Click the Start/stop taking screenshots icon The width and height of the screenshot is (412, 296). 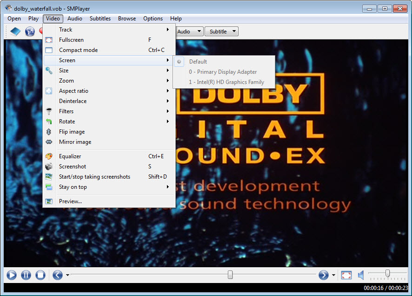49,177
